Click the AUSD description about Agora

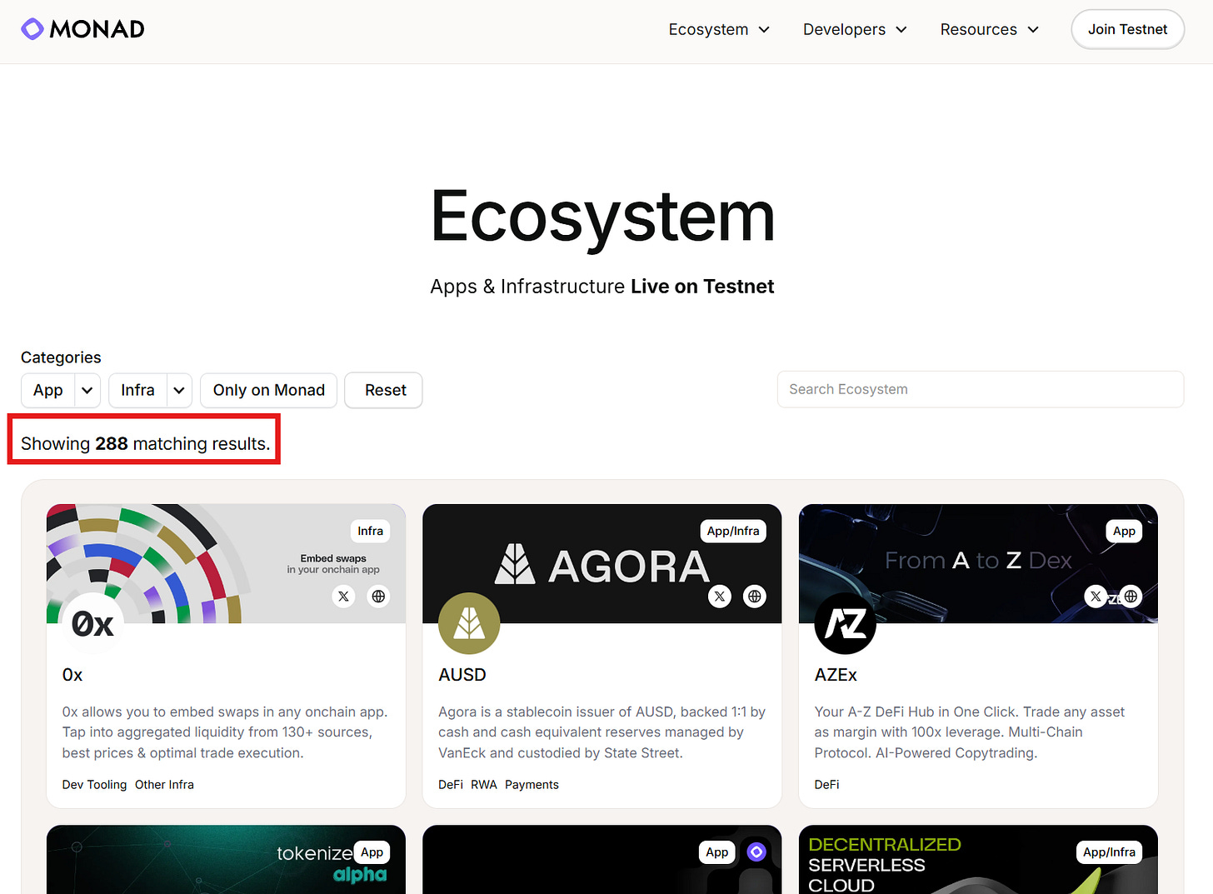(602, 732)
